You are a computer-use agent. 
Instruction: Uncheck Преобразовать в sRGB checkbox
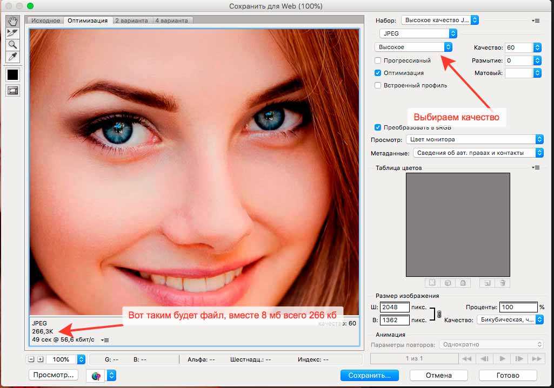[x=378, y=127]
